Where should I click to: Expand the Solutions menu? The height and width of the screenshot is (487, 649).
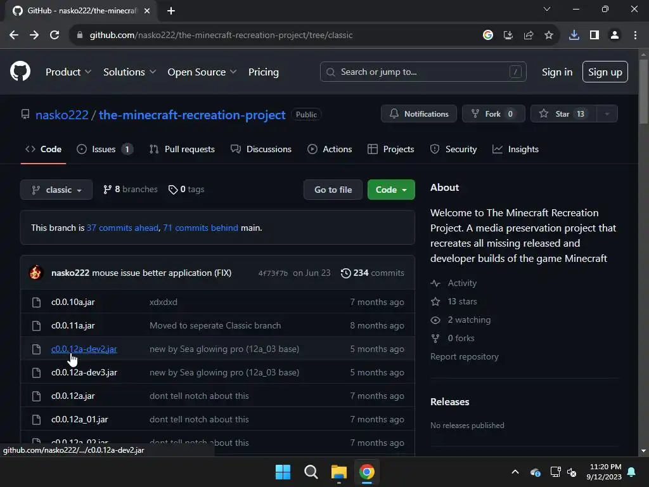[129, 72]
